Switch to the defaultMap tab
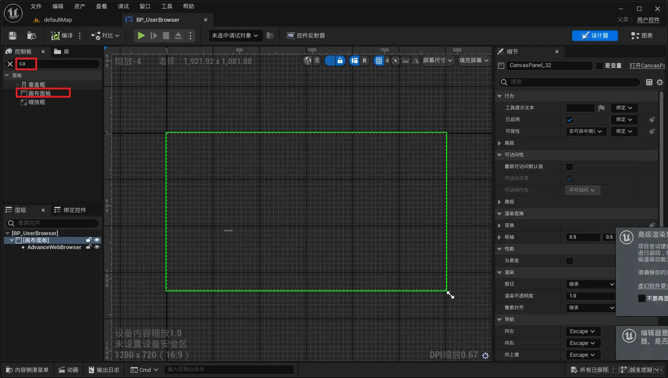 tap(57, 20)
